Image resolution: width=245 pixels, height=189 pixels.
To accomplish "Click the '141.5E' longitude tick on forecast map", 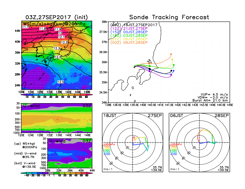I will (169, 105).
